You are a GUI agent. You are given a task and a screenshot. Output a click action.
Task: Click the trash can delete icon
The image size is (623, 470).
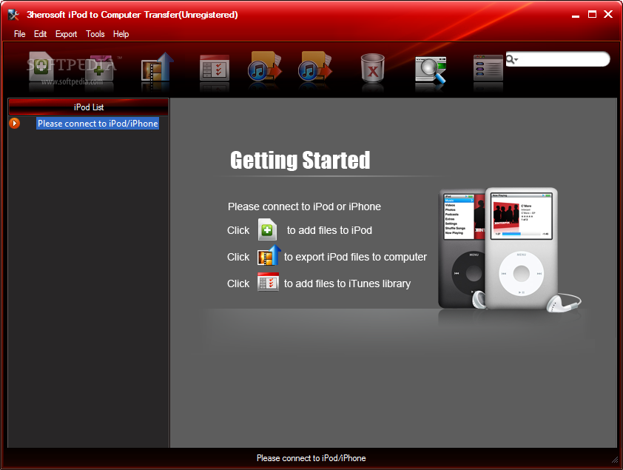pyautogui.click(x=373, y=68)
